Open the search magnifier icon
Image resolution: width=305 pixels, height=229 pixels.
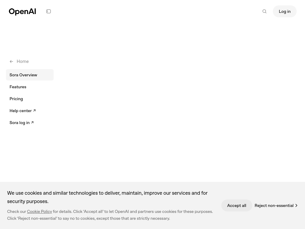264,11
